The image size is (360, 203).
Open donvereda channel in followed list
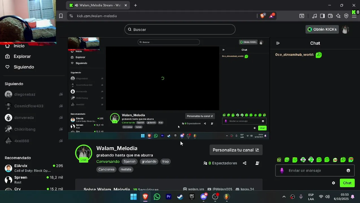(x=34, y=118)
